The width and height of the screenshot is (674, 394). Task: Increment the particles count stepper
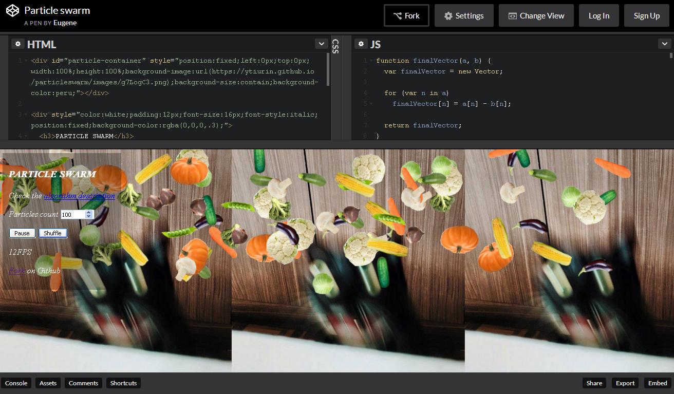pos(89,212)
